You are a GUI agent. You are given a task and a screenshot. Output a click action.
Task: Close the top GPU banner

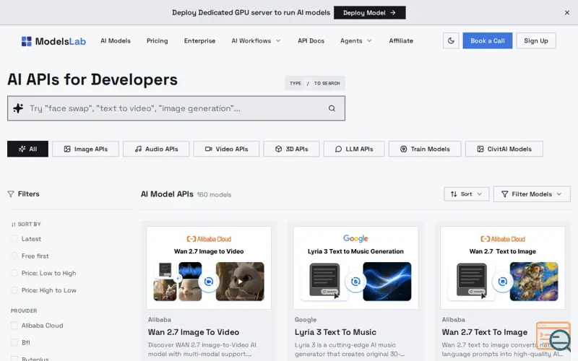pyautogui.click(x=566, y=13)
